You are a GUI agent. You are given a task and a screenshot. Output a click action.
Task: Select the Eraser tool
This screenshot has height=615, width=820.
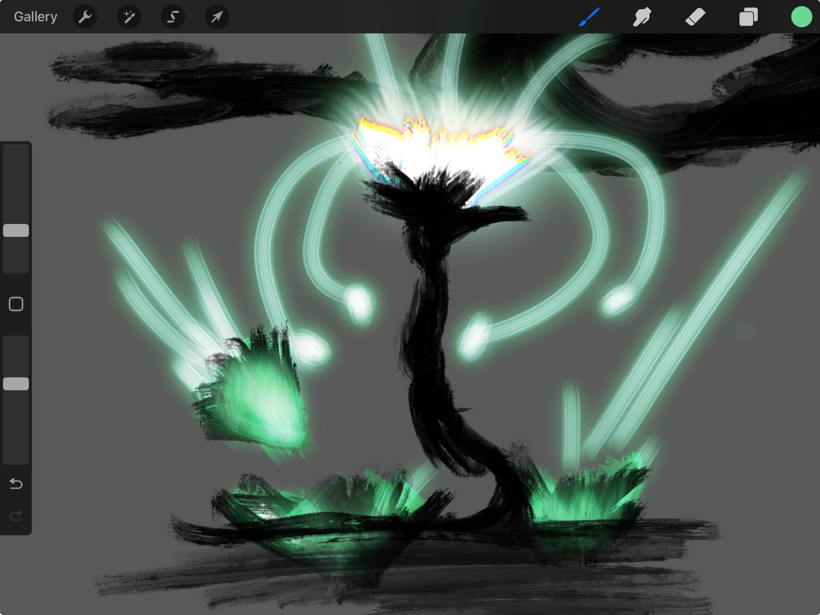tap(695, 17)
